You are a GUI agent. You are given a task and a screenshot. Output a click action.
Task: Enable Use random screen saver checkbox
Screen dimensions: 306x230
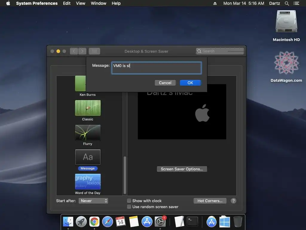pos(129,207)
